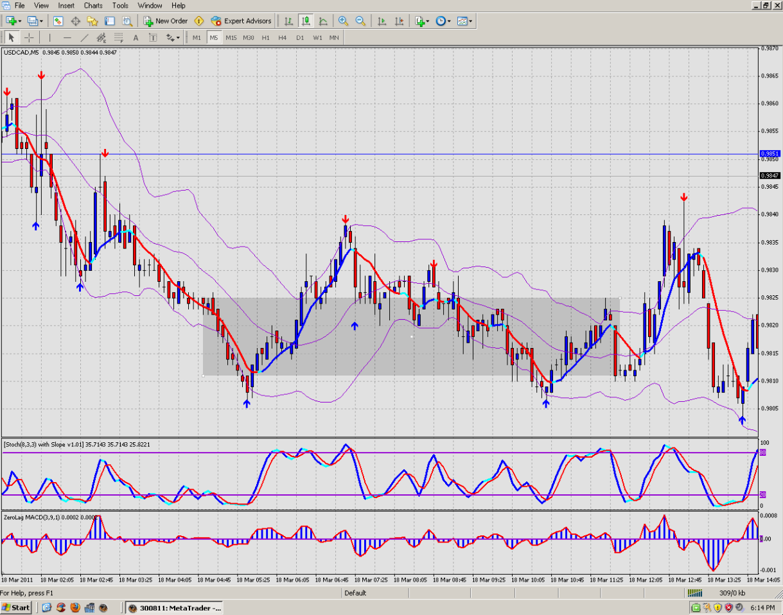Expand the Profiles dropdown arrow
The image size is (783, 615).
(40, 21)
